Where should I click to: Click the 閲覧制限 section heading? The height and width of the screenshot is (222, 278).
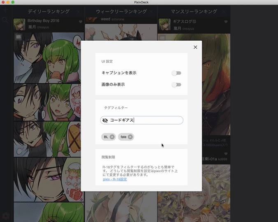tap(108, 157)
